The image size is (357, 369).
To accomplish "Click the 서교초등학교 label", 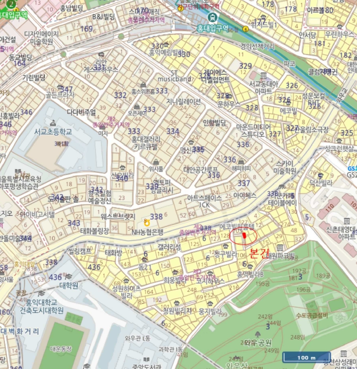I will 53,132.
